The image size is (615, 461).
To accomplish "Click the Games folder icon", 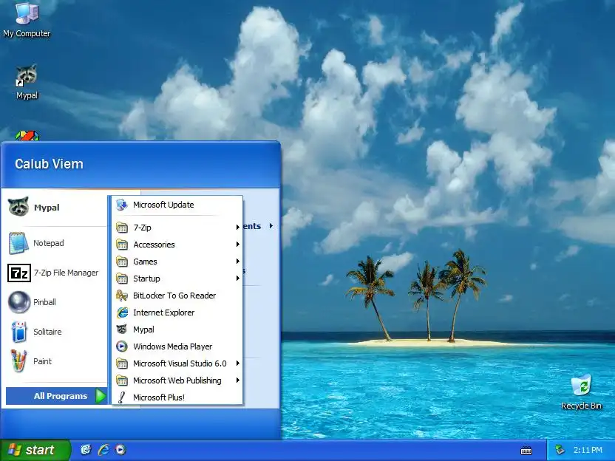I will [122, 262].
